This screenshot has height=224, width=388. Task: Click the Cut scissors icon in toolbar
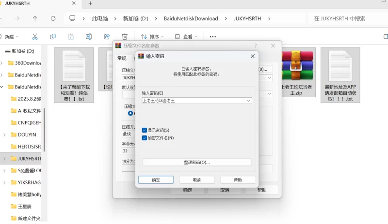tap(35, 36)
